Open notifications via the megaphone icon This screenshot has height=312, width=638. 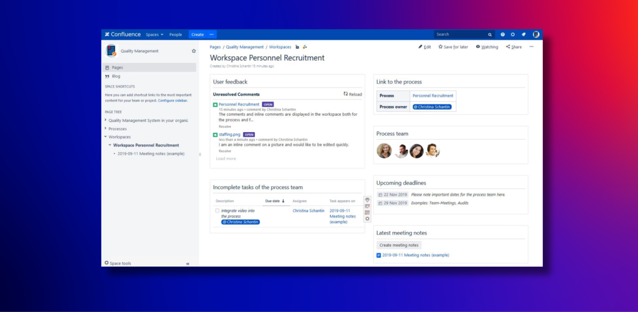pyautogui.click(x=524, y=34)
